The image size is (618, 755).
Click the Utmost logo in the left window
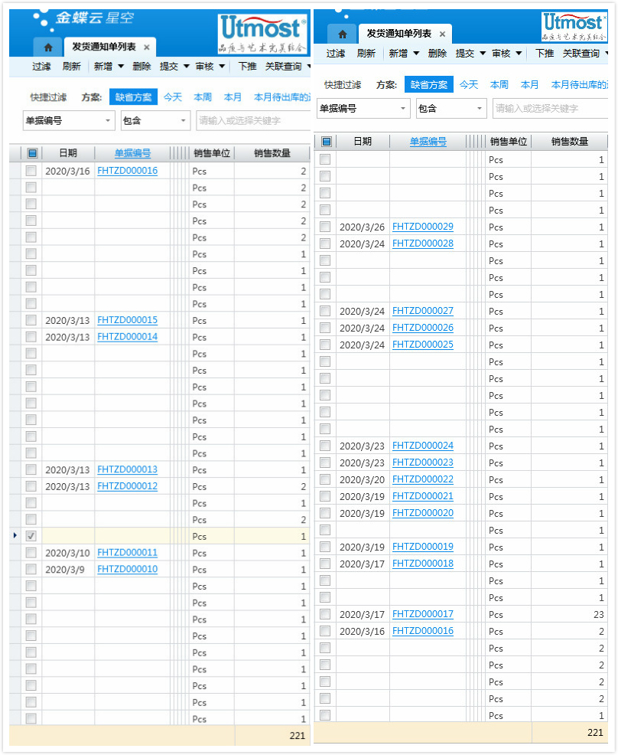262,34
